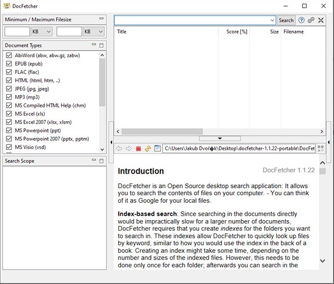The width and height of the screenshot is (334, 284).
Task: Click the open in external browser icon
Action: (x=157, y=149)
